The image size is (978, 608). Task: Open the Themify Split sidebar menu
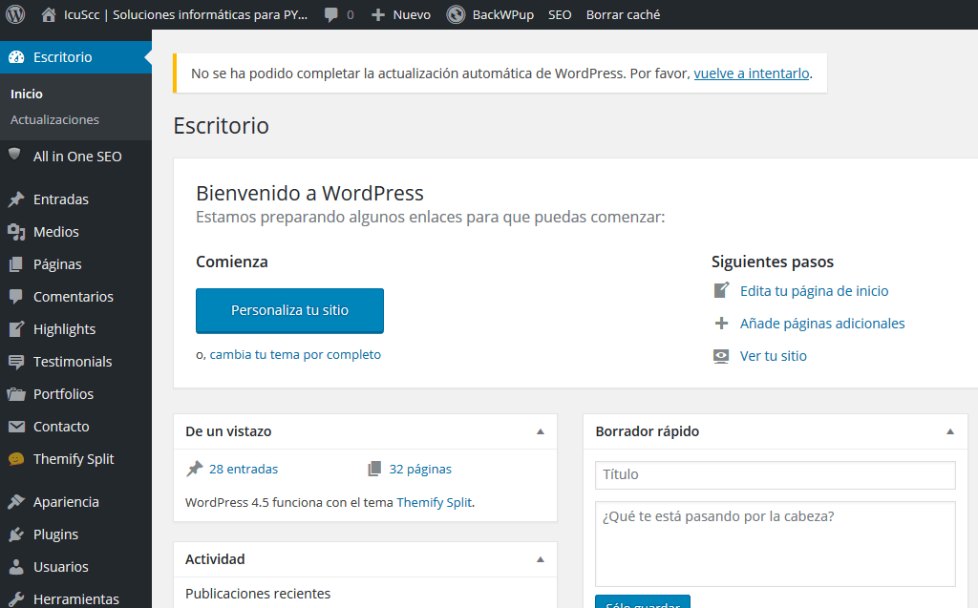click(76, 459)
